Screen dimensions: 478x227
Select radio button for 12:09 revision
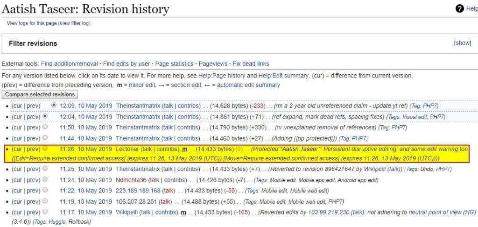tap(54, 106)
